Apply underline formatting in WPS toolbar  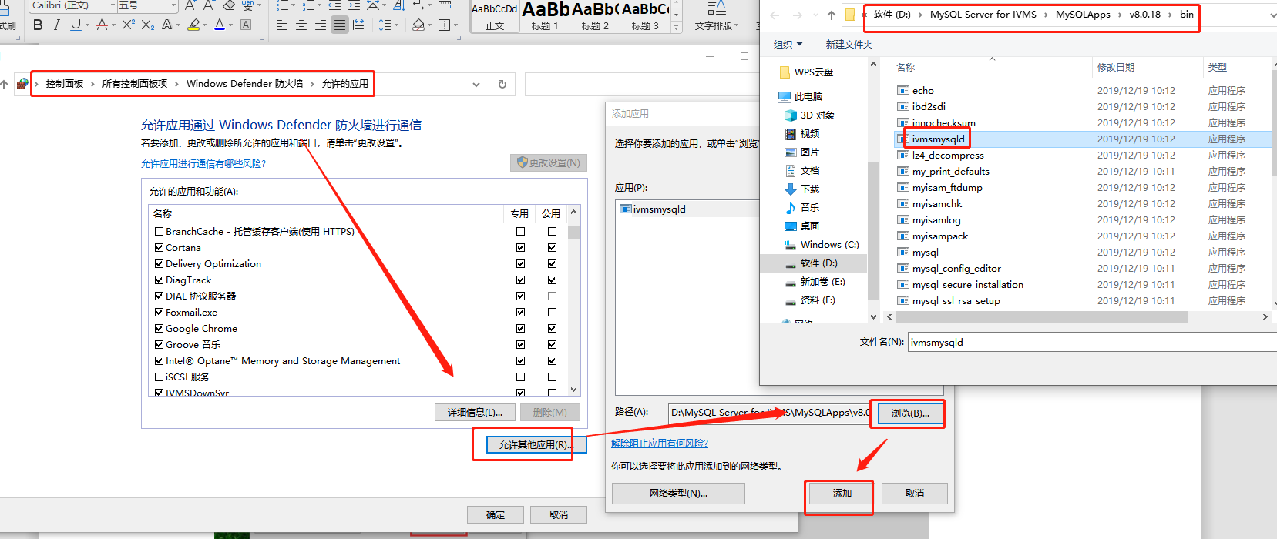[75, 25]
